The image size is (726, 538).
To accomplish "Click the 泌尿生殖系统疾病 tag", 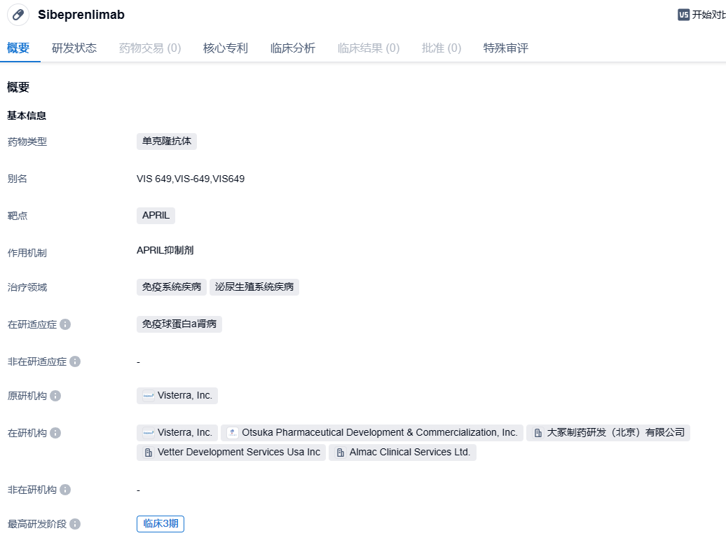I will pos(254,287).
